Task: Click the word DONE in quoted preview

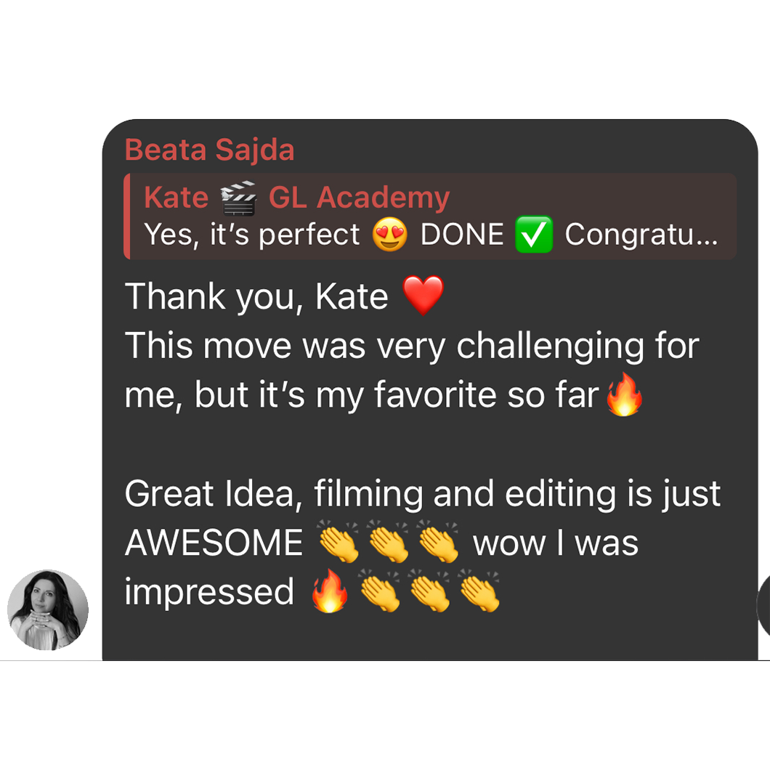Action: click(462, 234)
